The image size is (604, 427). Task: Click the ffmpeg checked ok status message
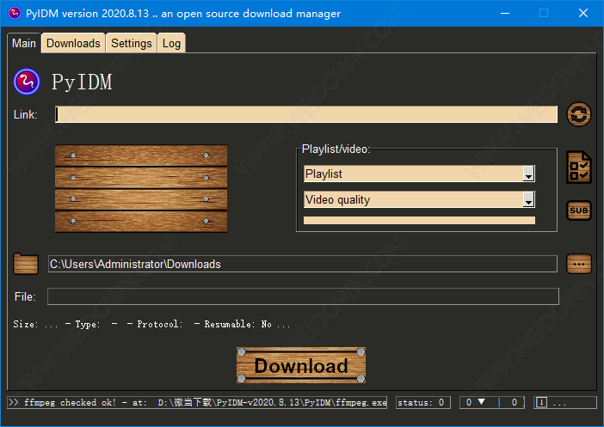point(197,402)
